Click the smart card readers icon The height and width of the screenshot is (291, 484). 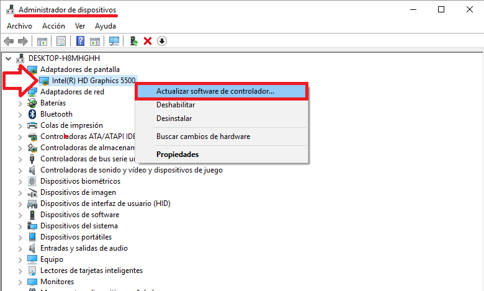[x=32, y=271]
